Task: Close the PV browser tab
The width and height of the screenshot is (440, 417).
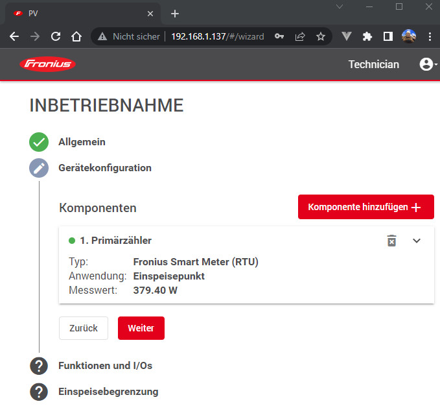Action: point(150,14)
